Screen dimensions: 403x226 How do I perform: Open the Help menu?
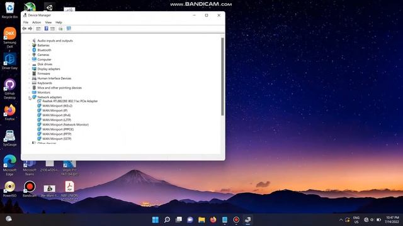coord(59,23)
